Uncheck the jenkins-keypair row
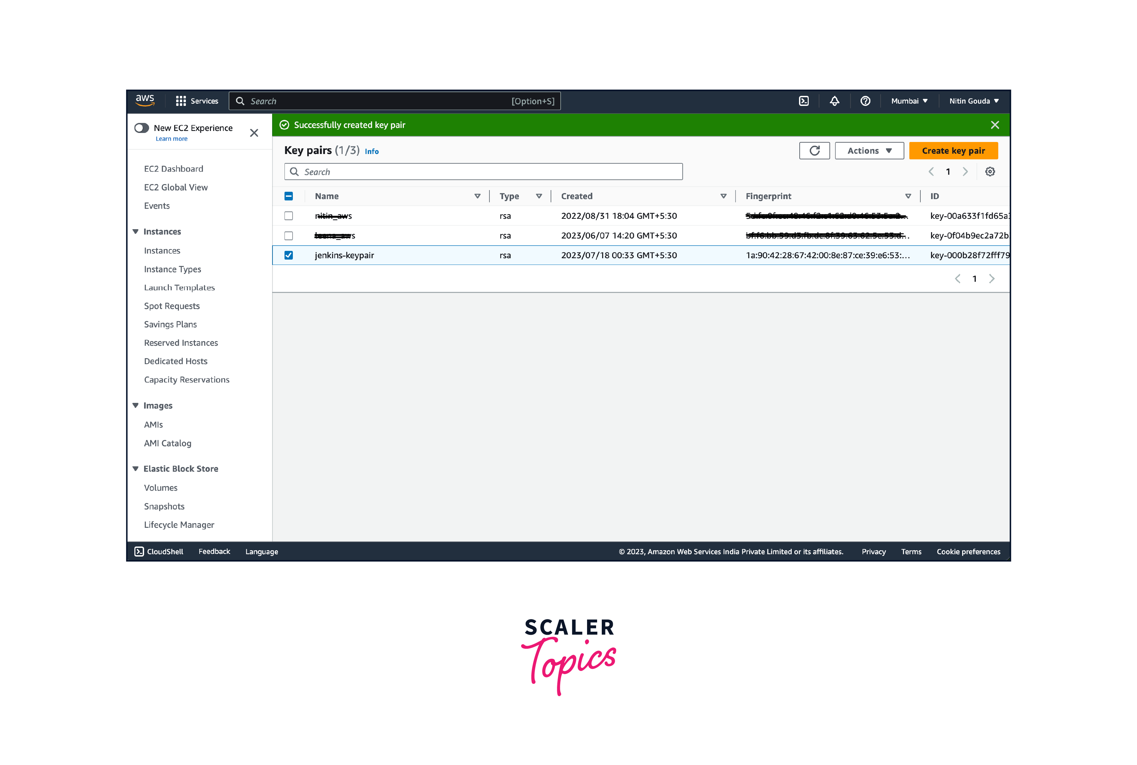1137x765 pixels. [x=289, y=255]
